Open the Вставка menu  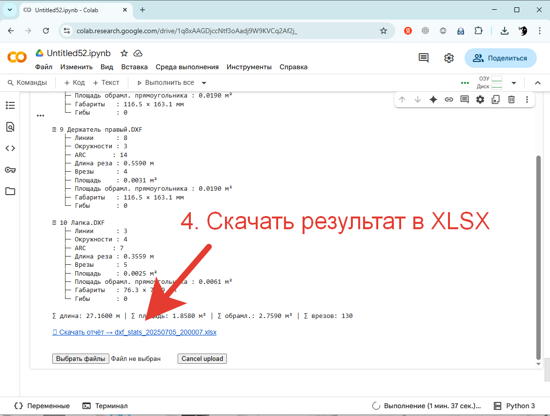(134, 67)
